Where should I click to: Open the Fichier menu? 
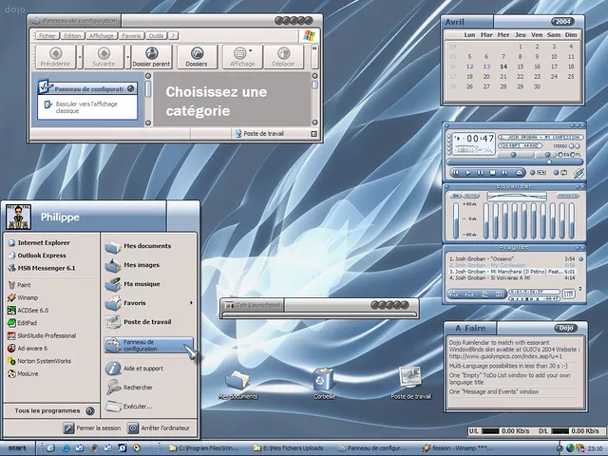pyautogui.click(x=47, y=35)
